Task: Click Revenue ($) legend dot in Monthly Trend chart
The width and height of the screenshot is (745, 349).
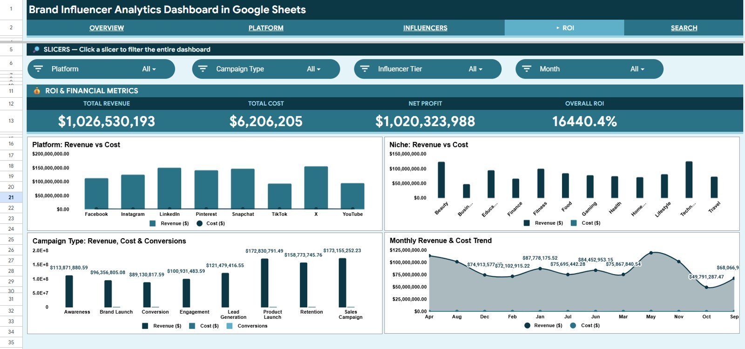Action: pyautogui.click(x=527, y=325)
